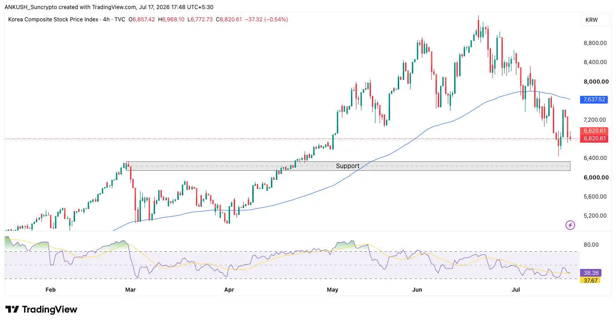Click the 5,200.00 price axis label
Screen dimensions: 616x323
(x=596, y=216)
